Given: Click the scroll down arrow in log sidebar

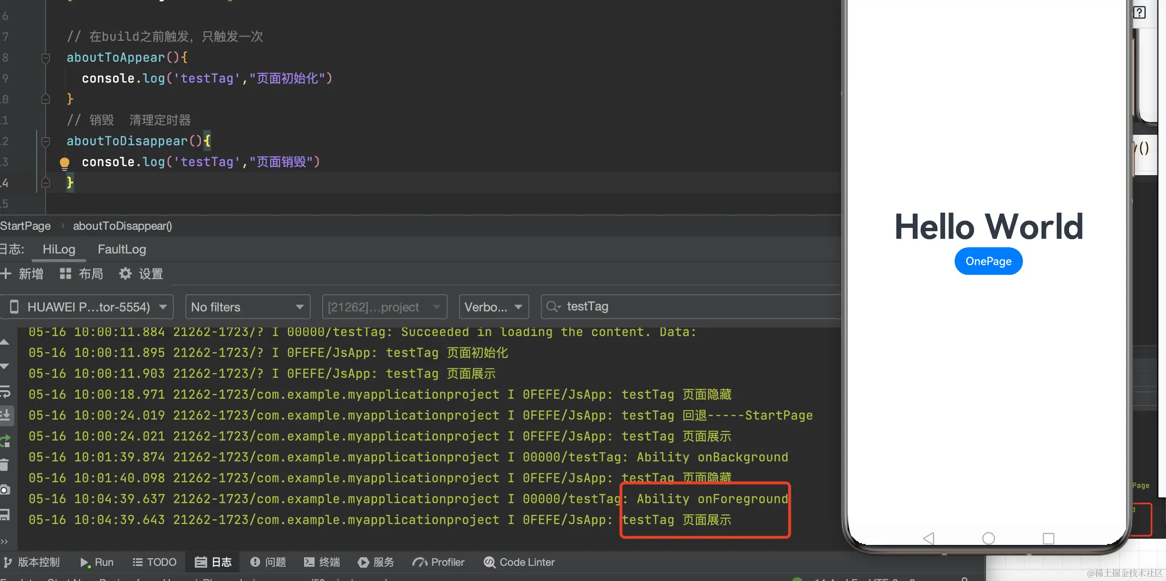Looking at the screenshot, I should (x=5, y=366).
